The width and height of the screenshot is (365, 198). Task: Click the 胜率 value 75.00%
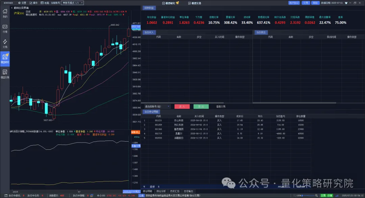point(341,23)
